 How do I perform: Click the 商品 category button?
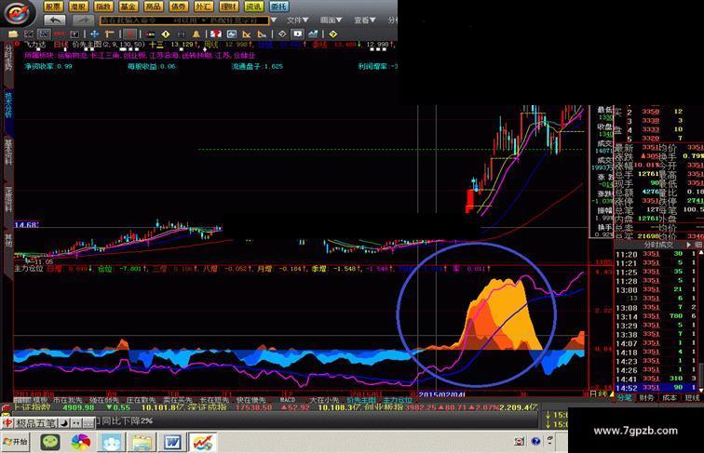click(154, 7)
